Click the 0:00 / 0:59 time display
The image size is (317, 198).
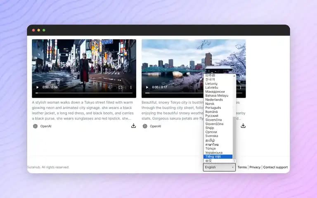50,87
